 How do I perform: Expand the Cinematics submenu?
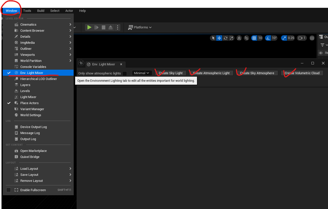(38, 24)
